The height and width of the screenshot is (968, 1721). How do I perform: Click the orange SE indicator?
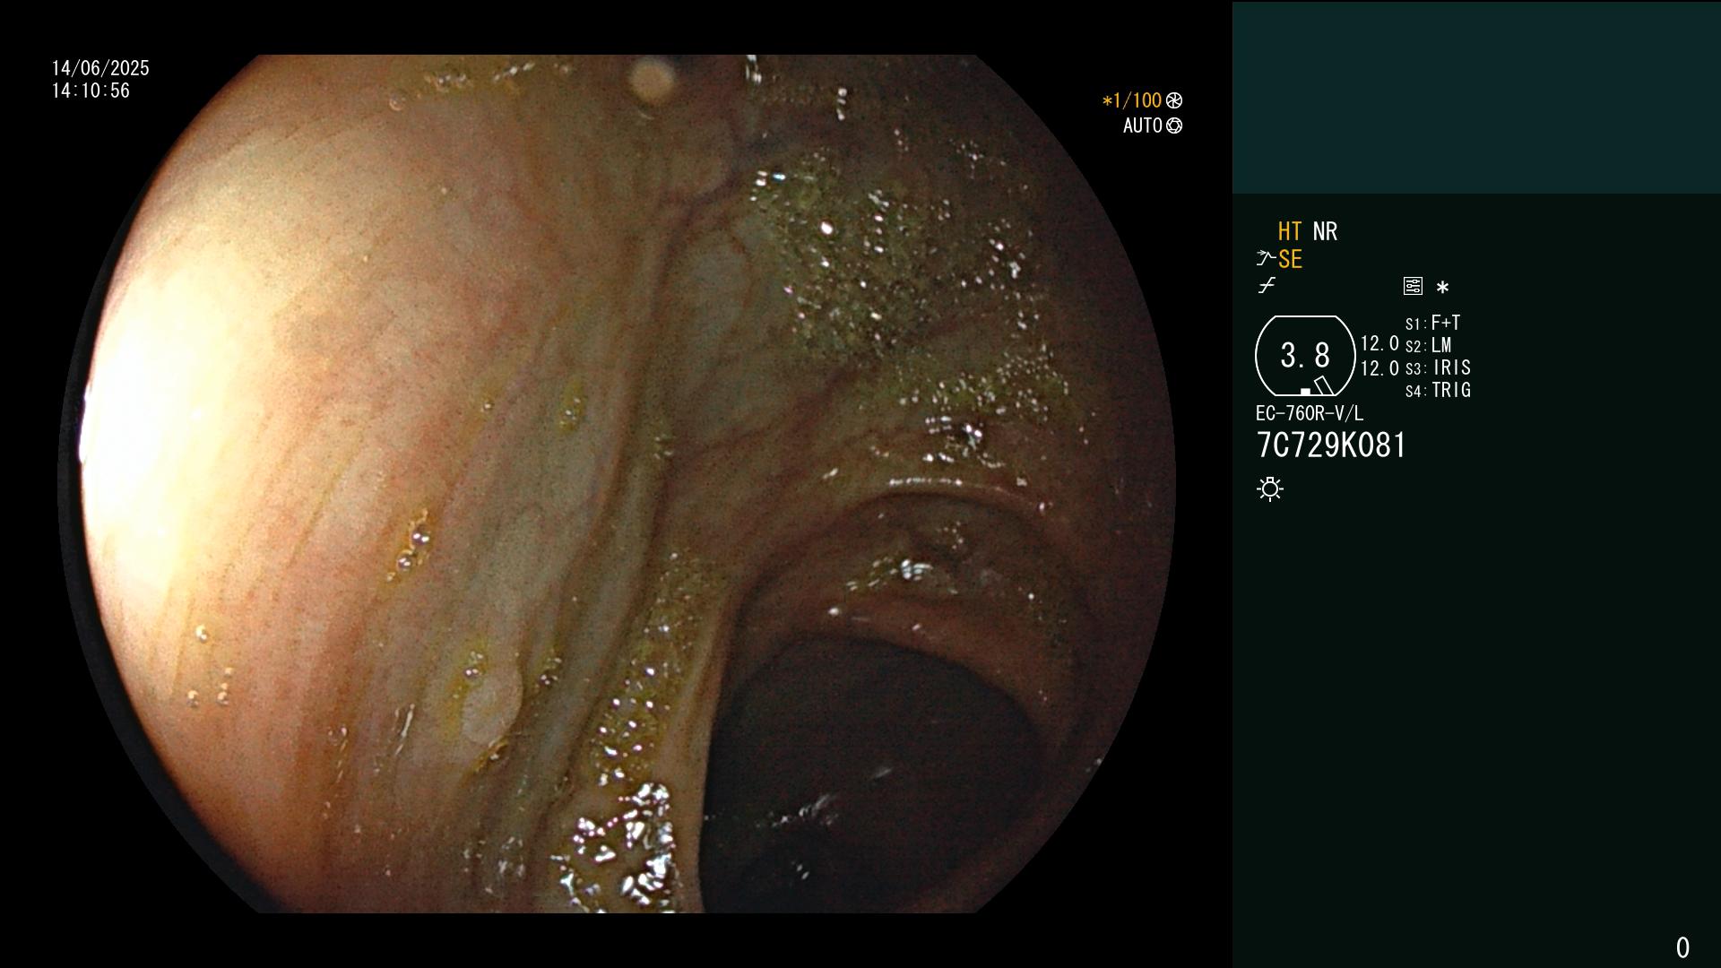pos(1290,259)
